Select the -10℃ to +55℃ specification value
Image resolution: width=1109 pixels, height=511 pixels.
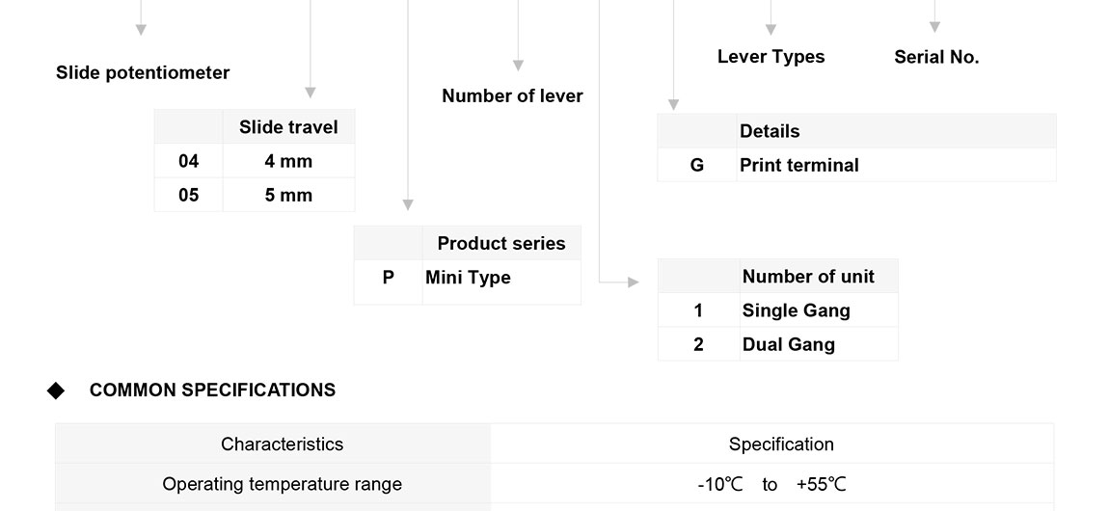click(x=771, y=484)
